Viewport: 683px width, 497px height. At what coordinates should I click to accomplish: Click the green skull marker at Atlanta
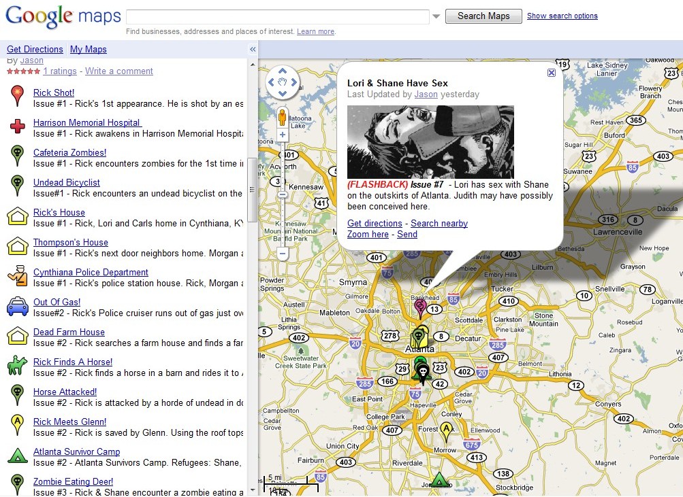click(417, 339)
